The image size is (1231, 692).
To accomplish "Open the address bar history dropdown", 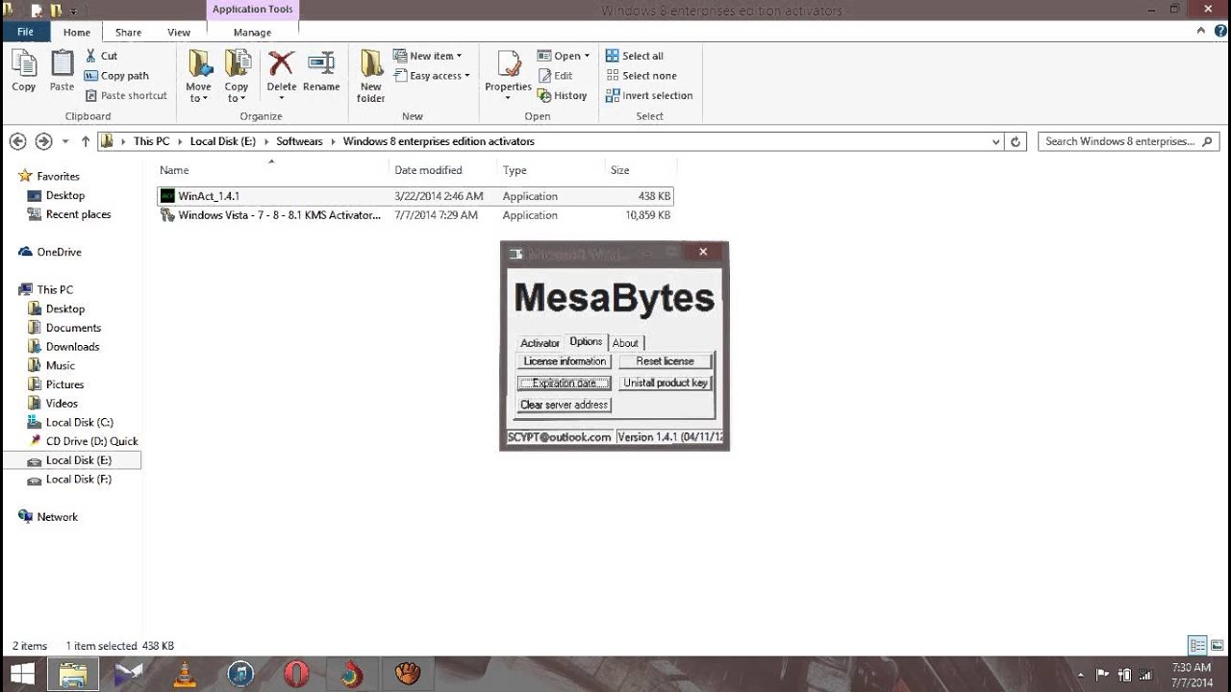I will 995,141.
